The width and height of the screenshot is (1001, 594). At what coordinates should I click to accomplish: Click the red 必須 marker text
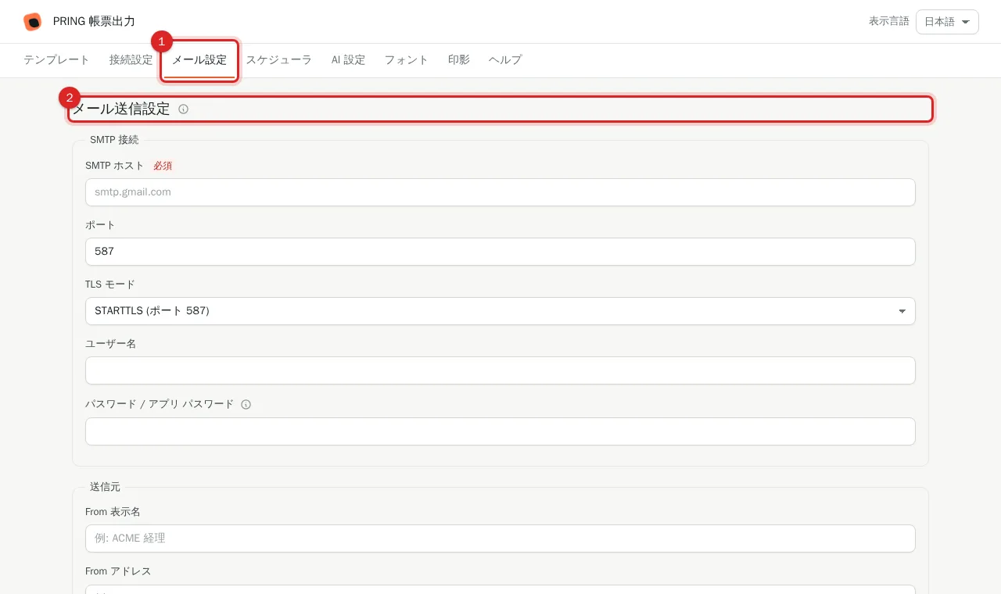[163, 166]
